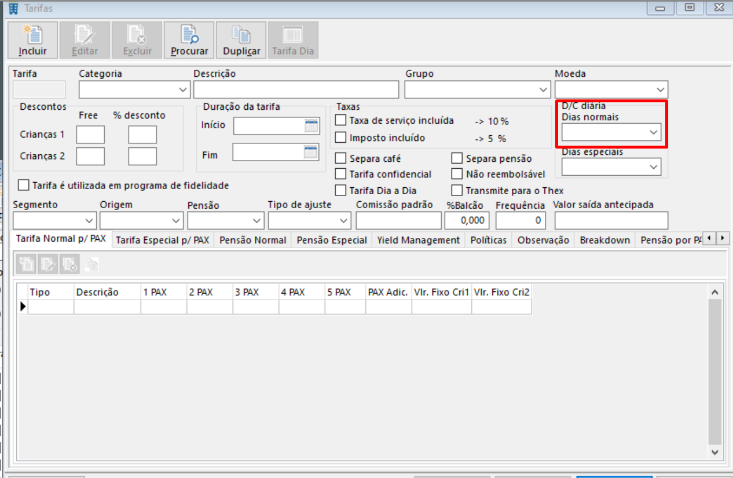
Task: Check the Tarifa confidencial option
Action: tap(340, 174)
